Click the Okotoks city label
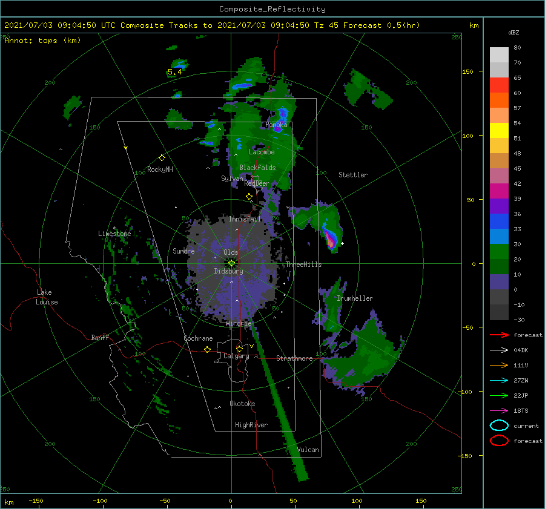 [242, 404]
